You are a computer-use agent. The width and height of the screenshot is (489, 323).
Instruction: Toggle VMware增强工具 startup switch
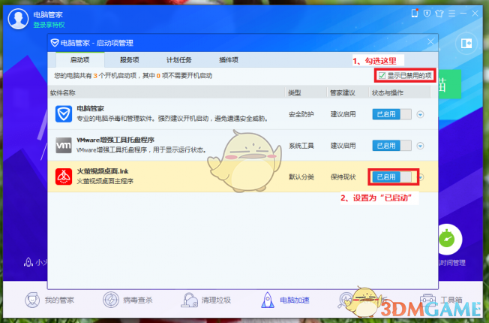point(392,146)
